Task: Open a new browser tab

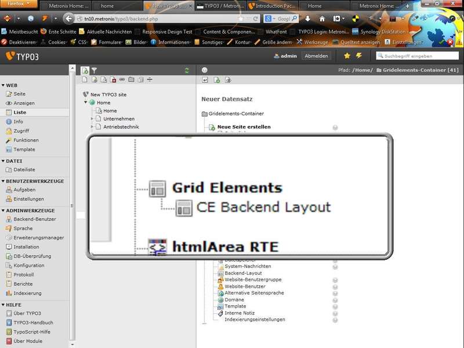Action: (407, 6)
